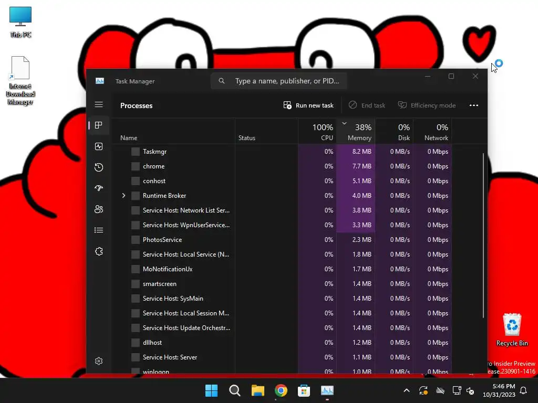Open the Users page icon

[x=99, y=209]
